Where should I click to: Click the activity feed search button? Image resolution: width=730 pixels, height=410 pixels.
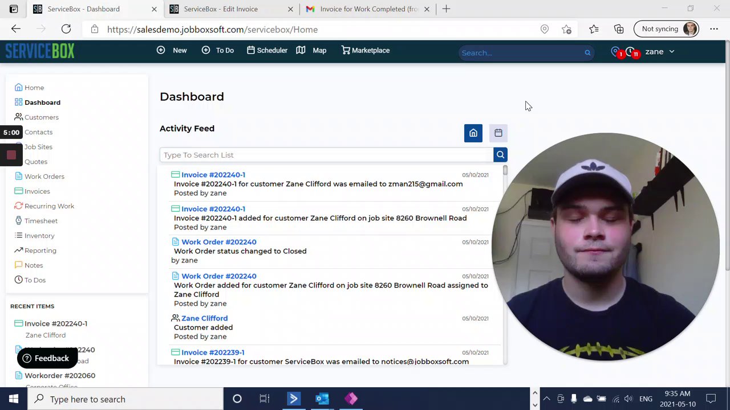(500, 155)
